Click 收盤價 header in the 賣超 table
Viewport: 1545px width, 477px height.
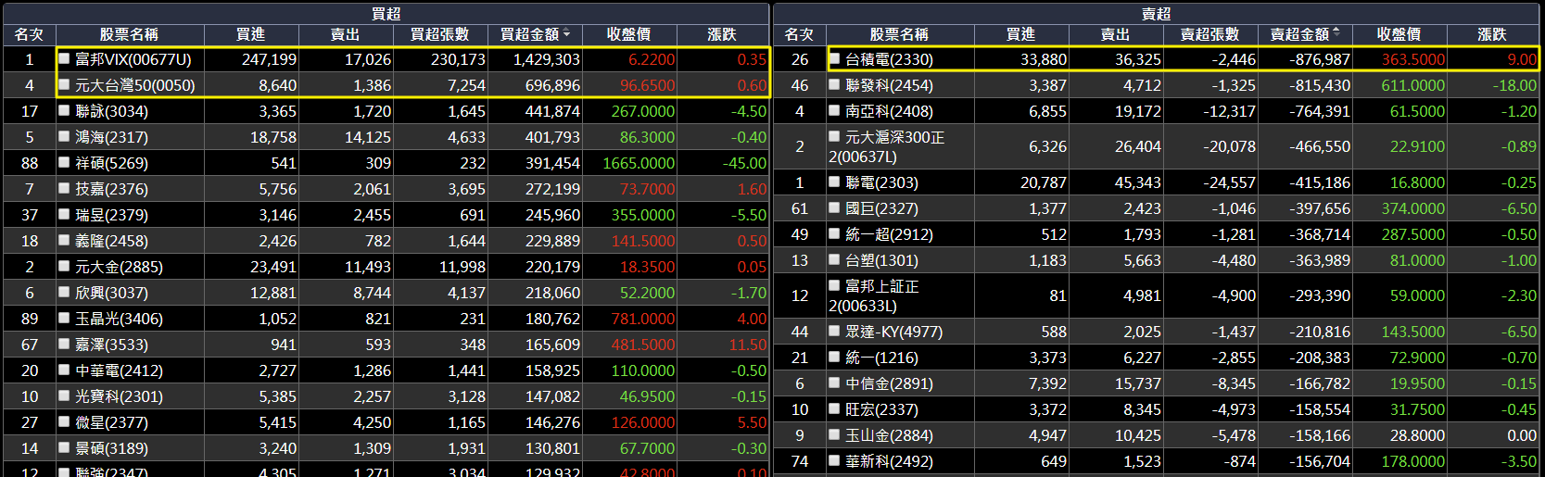click(x=1399, y=34)
